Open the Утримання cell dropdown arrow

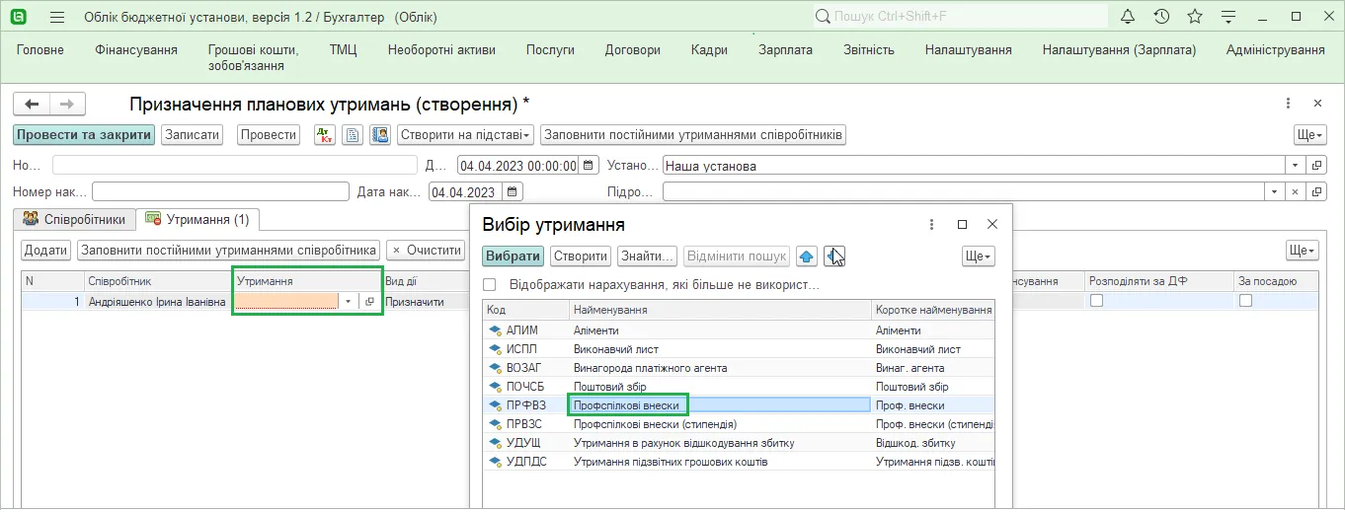348,302
